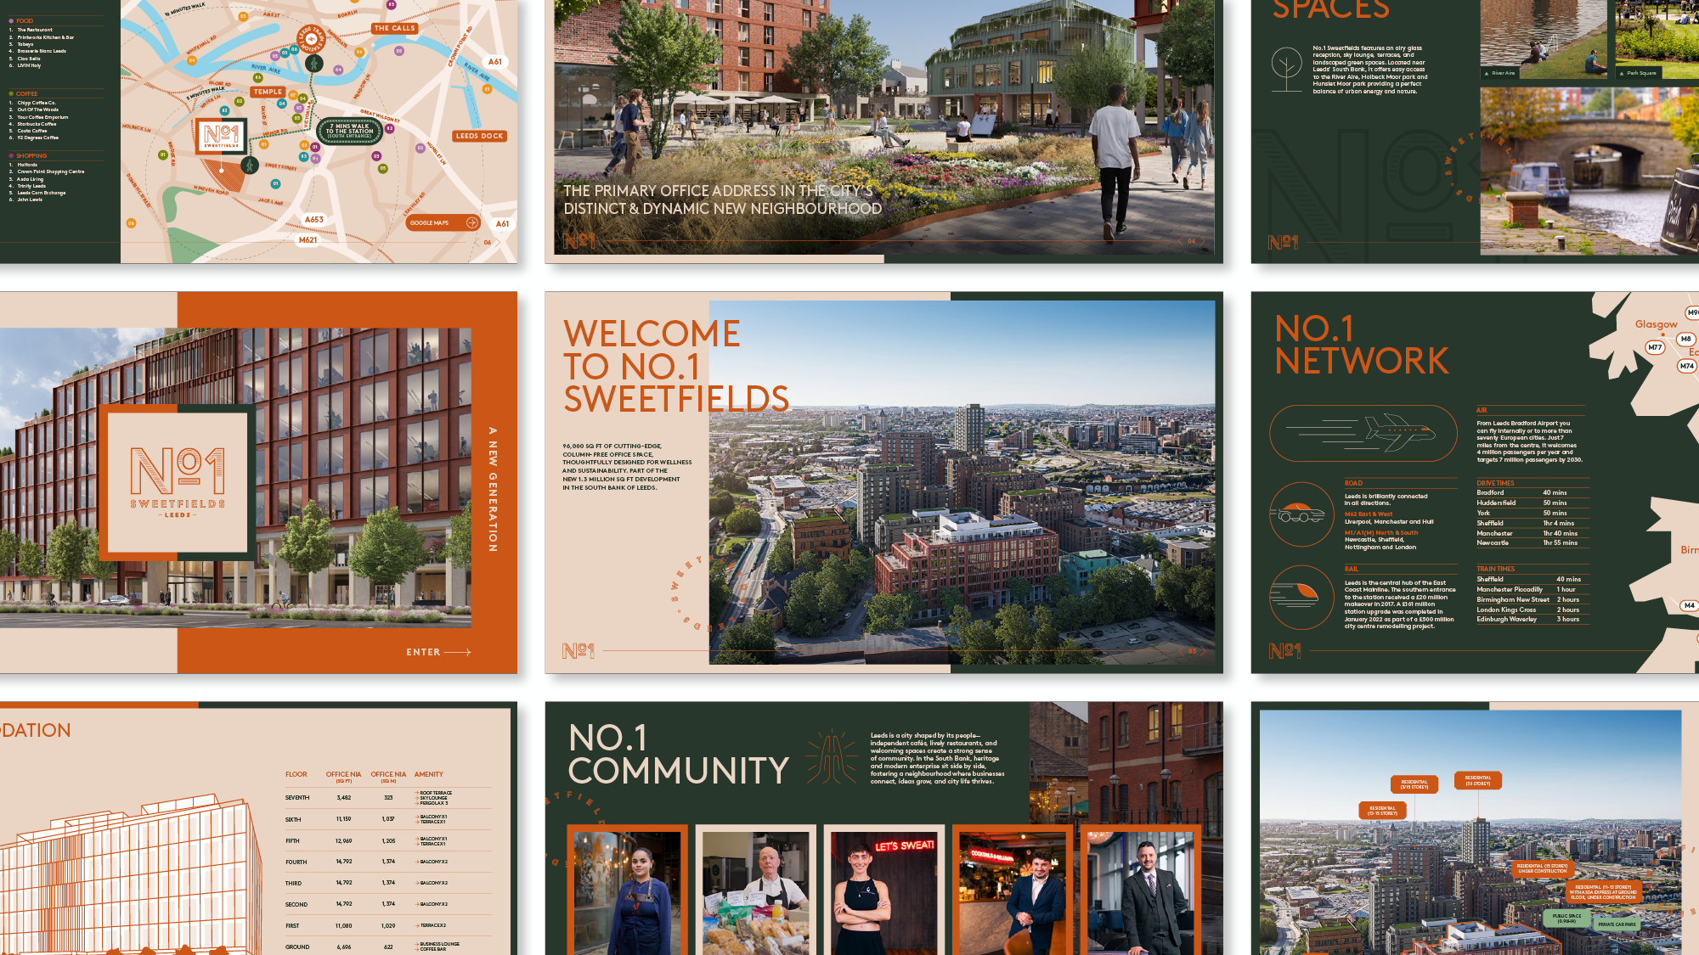Click the No.1 Sweetfields logo on map
This screenshot has width=1699, height=955.
pos(221,136)
